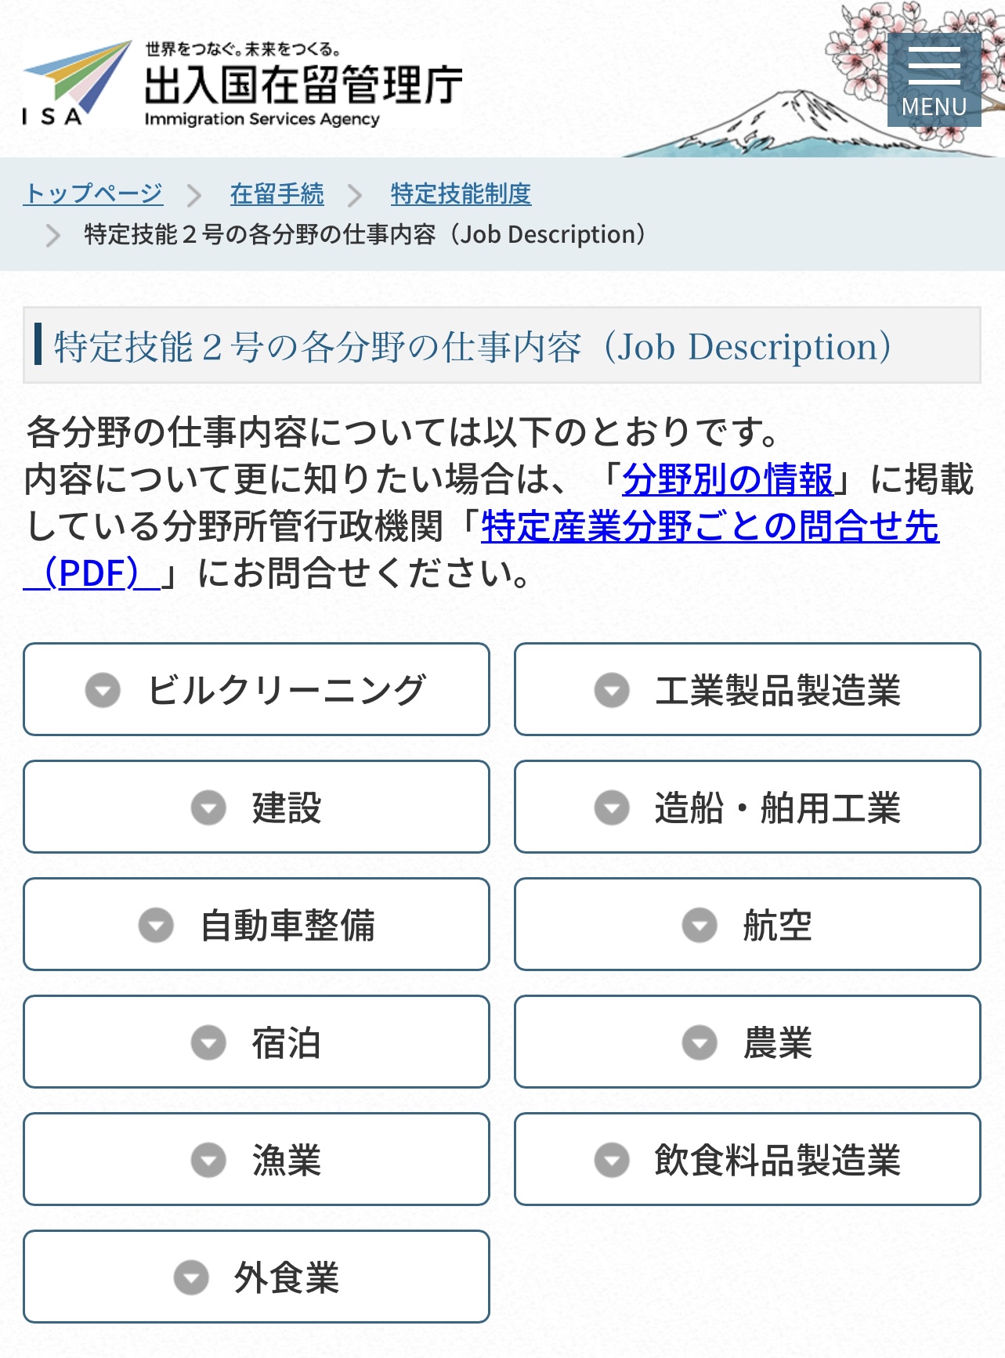
Task: Click the ビルクリーニング arrow icon
Action: 103,690
